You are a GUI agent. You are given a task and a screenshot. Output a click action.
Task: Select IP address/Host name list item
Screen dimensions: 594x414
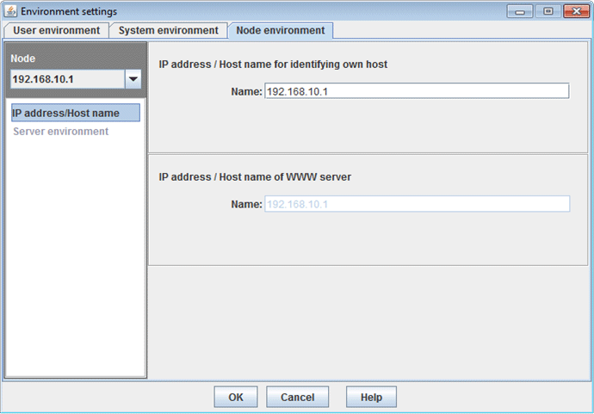pos(76,113)
